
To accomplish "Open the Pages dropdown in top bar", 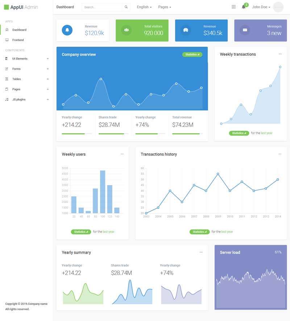I will (x=165, y=7).
